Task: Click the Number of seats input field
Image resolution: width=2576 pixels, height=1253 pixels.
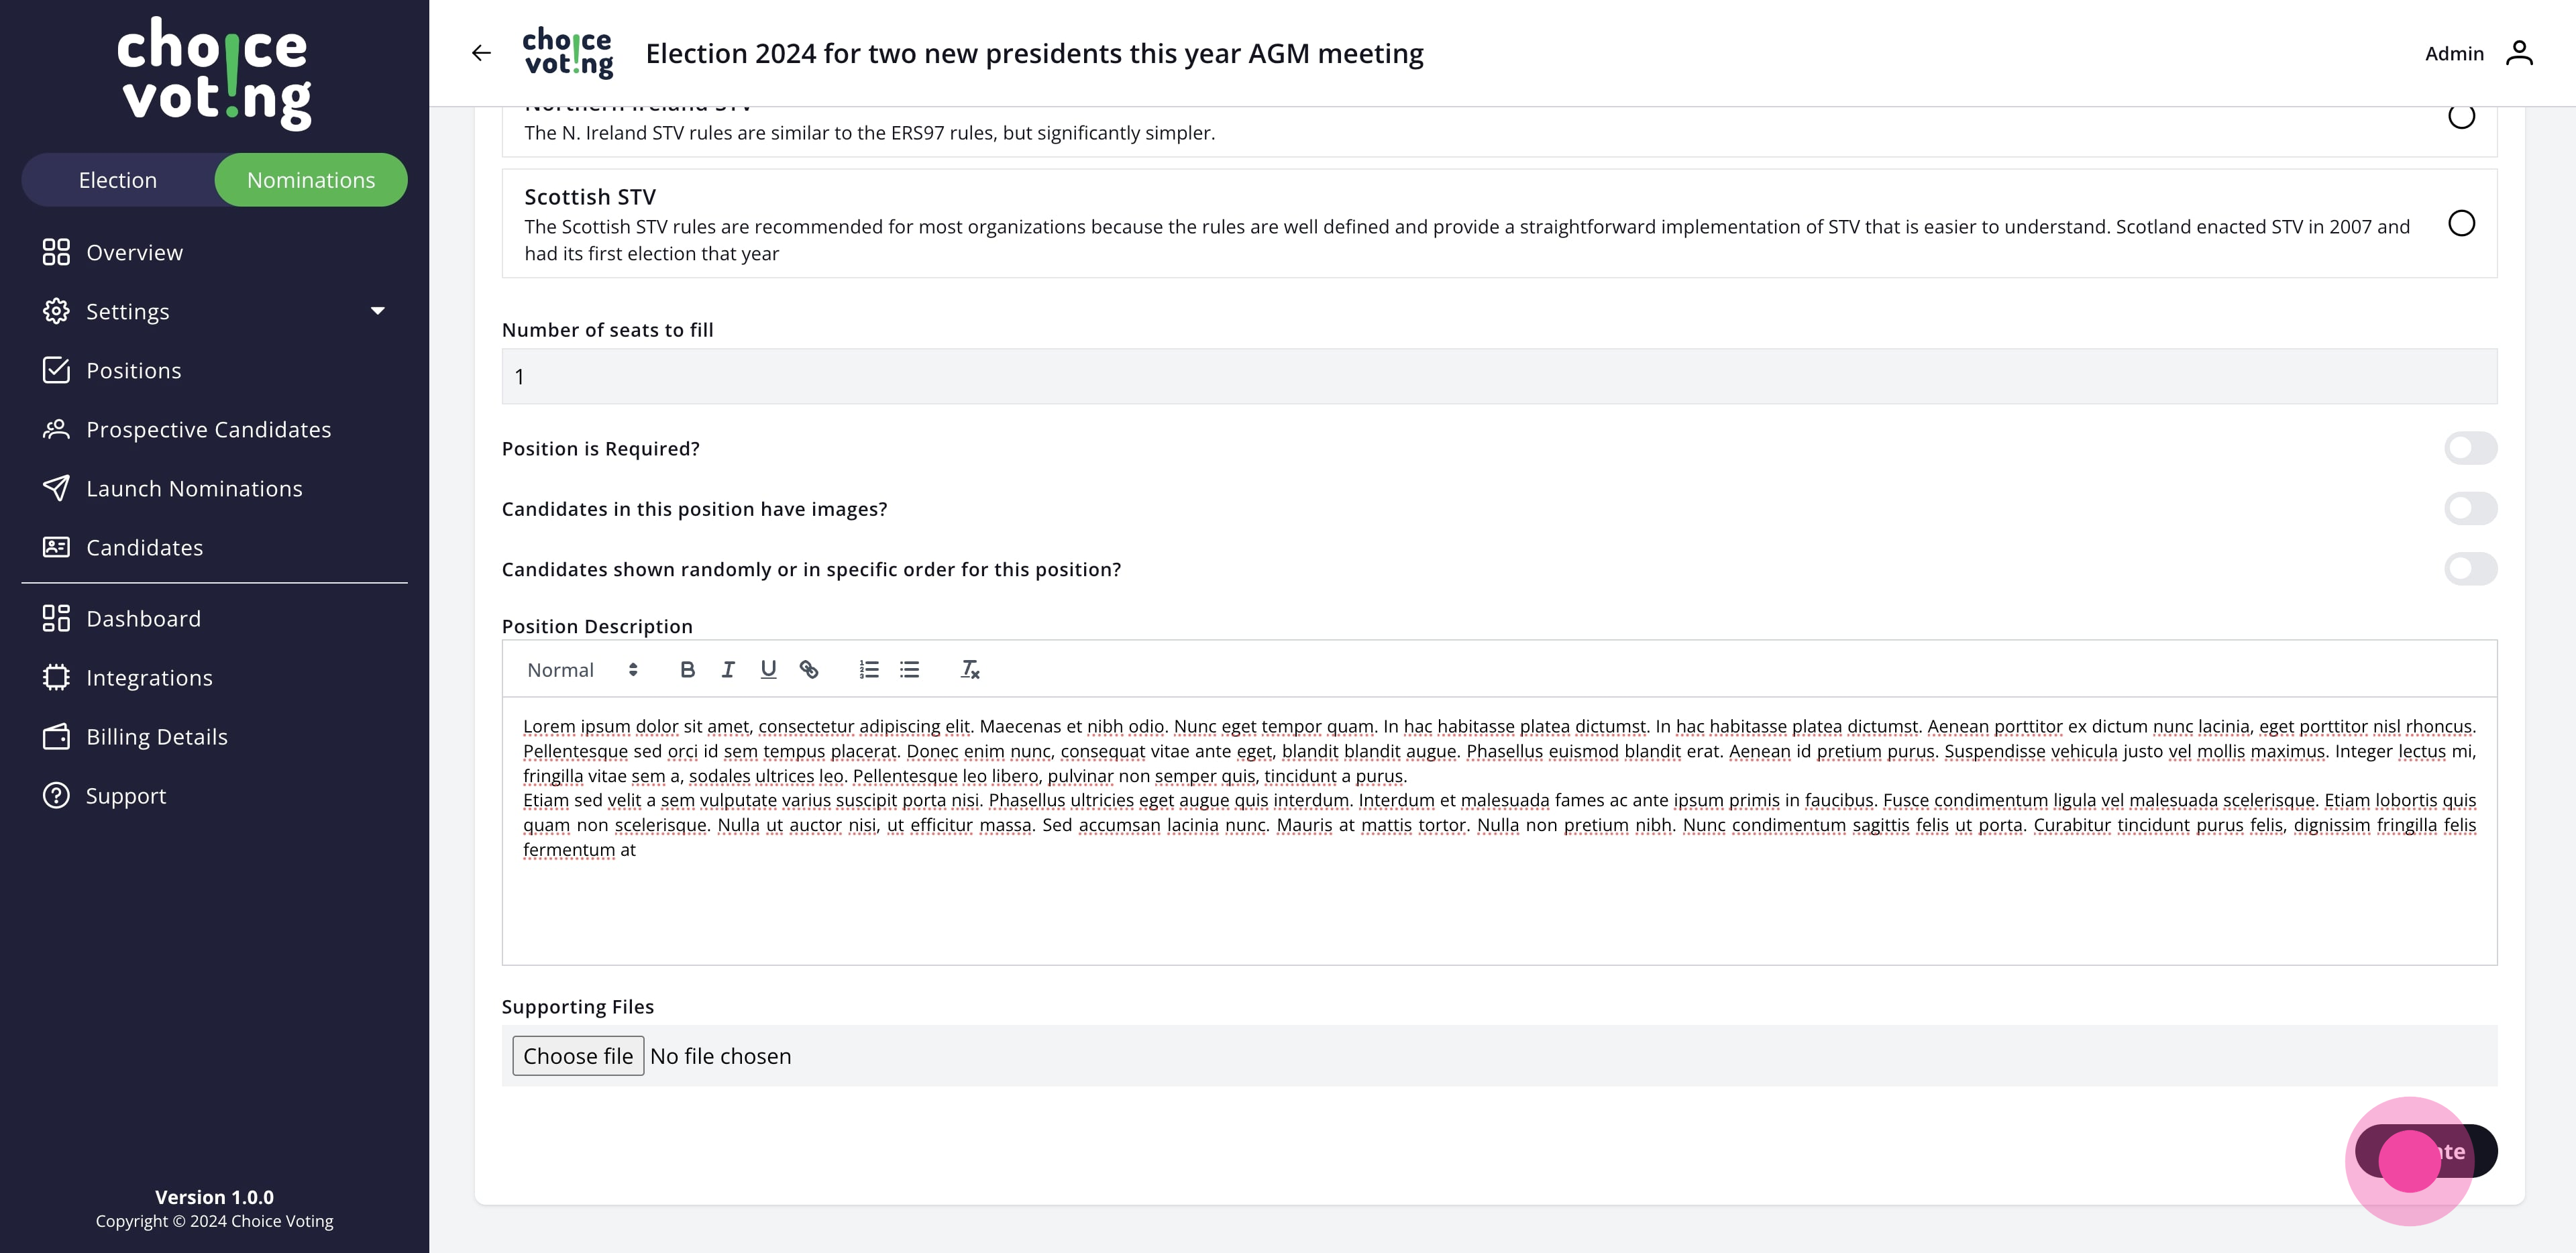Action: pyautogui.click(x=1498, y=377)
